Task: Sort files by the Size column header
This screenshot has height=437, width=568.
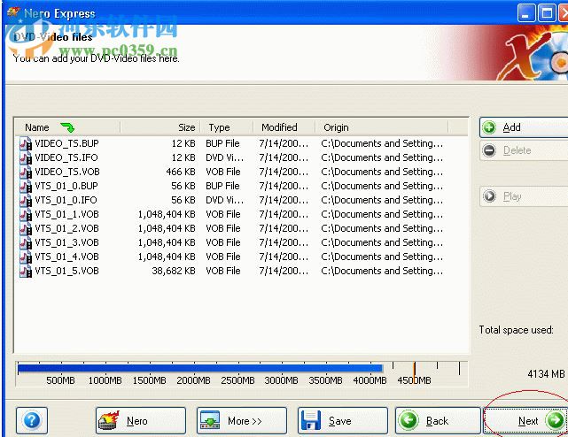Action: [x=160, y=127]
